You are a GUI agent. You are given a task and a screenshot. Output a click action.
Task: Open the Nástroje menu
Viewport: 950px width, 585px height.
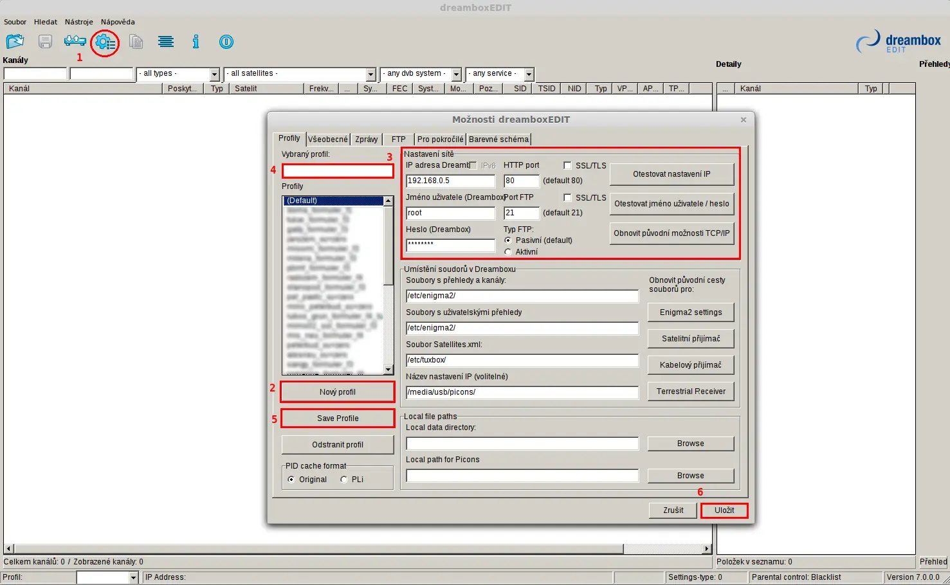pyautogui.click(x=79, y=22)
